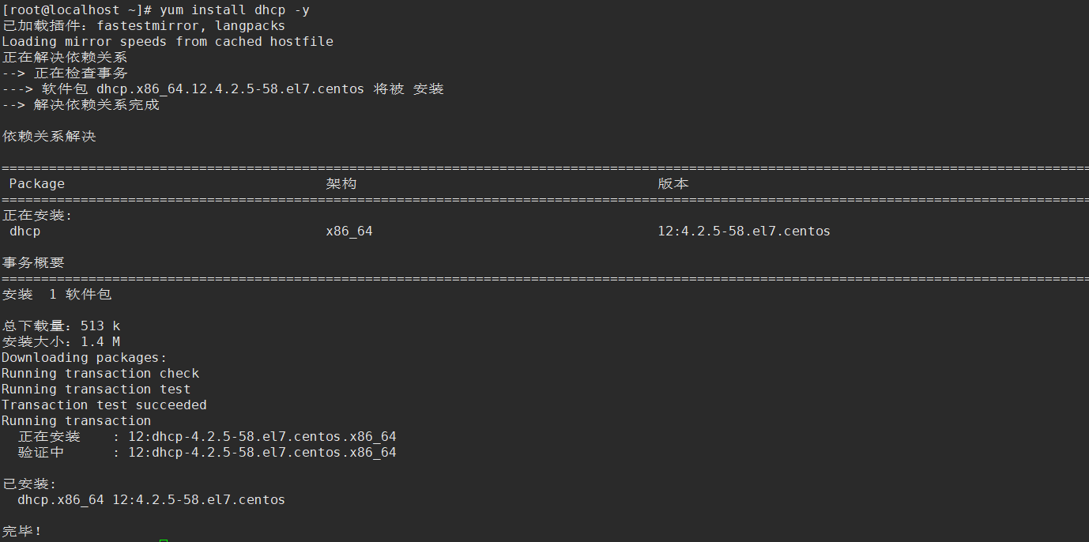Screen dimensions: 1089x542
Task: Click the "正在检查事务" output line
Action: pos(81,73)
